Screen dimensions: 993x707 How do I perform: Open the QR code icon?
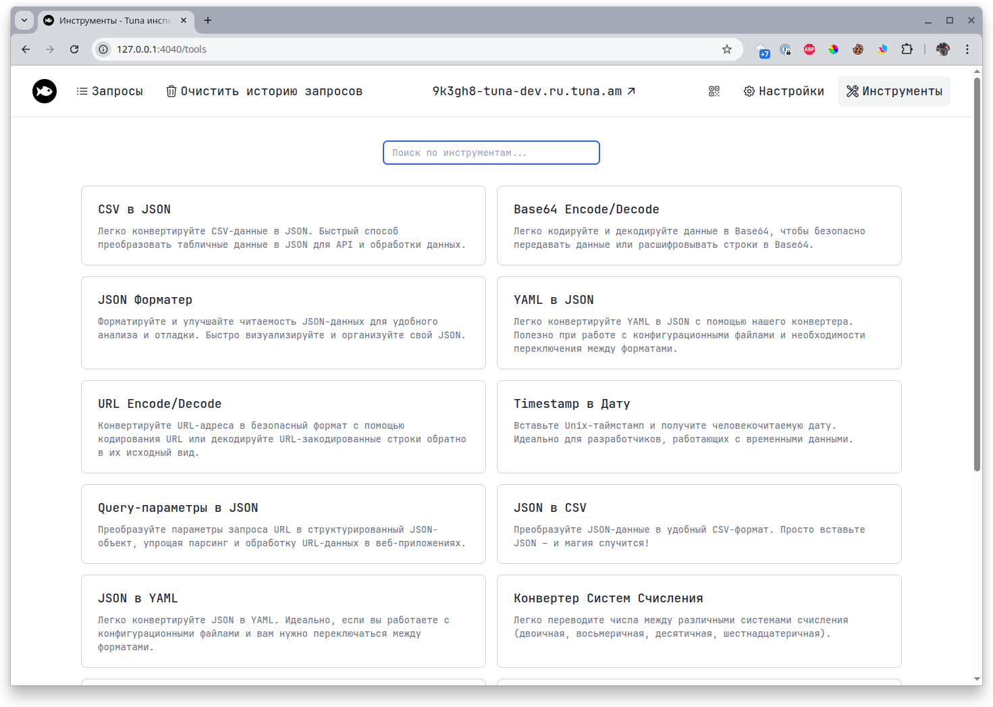(714, 91)
